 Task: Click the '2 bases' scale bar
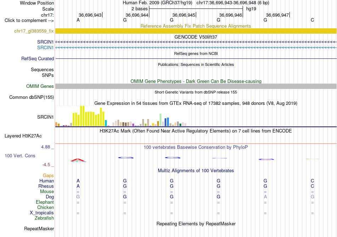[196, 9]
